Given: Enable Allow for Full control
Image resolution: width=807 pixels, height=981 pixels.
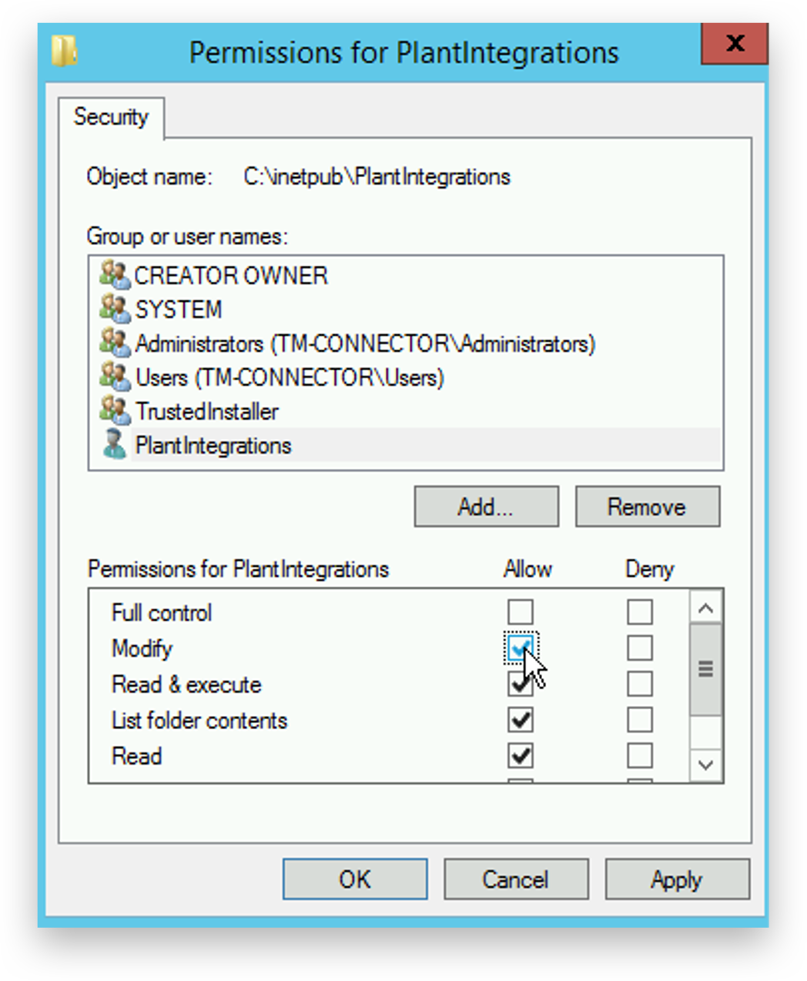Looking at the screenshot, I should pyautogui.click(x=521, y=612).
